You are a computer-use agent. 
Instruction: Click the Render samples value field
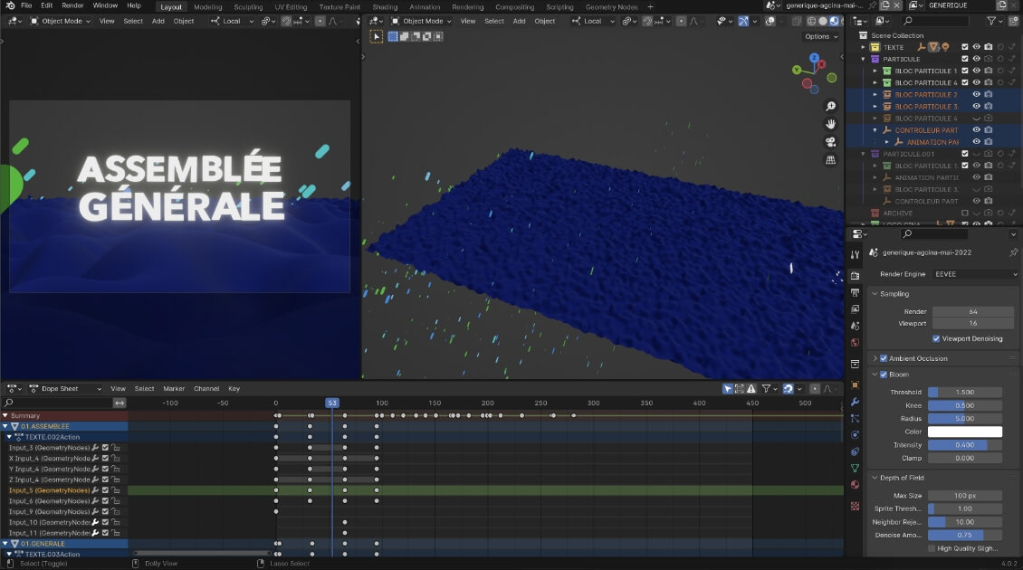(972, 312)
